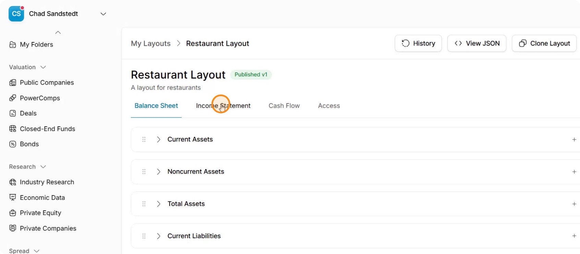This screenshot has height=254, width=580.
Task: Open My Folders in the sidebar
Action: tap(36, 45)
